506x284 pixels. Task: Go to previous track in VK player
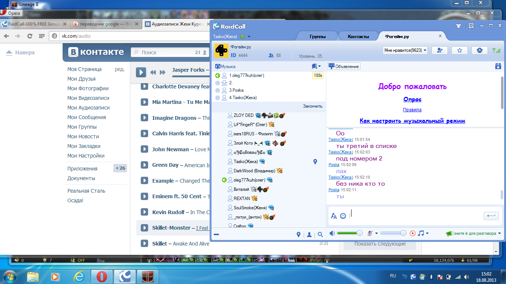tap(153, 72)
